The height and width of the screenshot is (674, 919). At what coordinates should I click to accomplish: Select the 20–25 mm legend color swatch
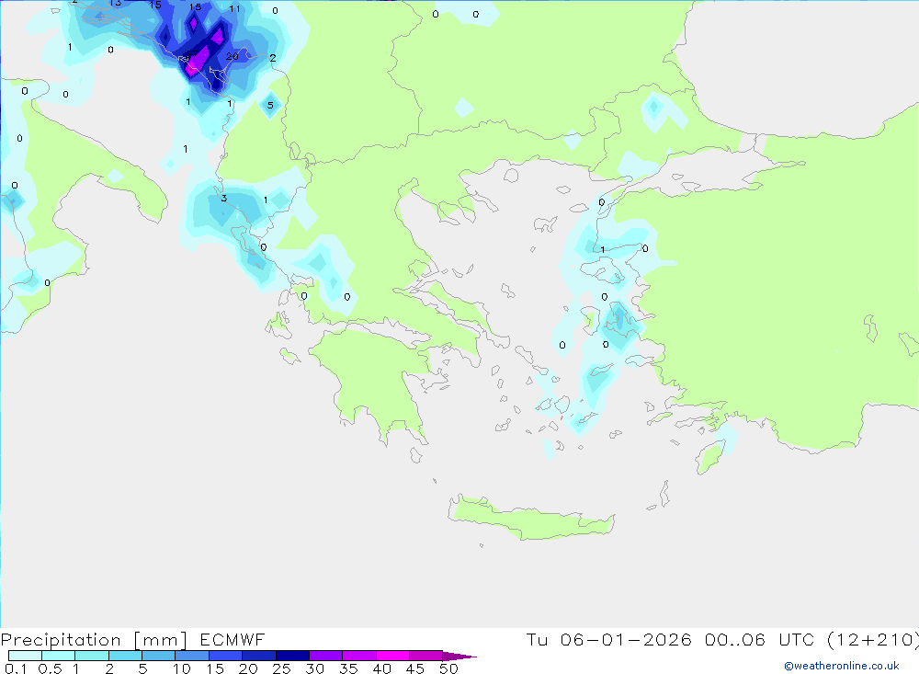258,656
